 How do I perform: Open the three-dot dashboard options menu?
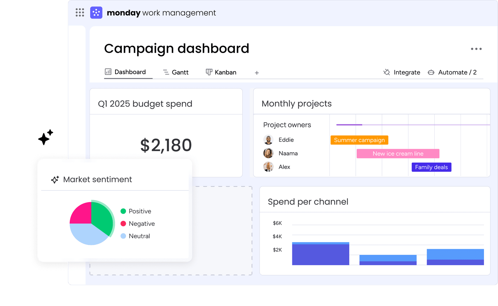coord(476,49)
